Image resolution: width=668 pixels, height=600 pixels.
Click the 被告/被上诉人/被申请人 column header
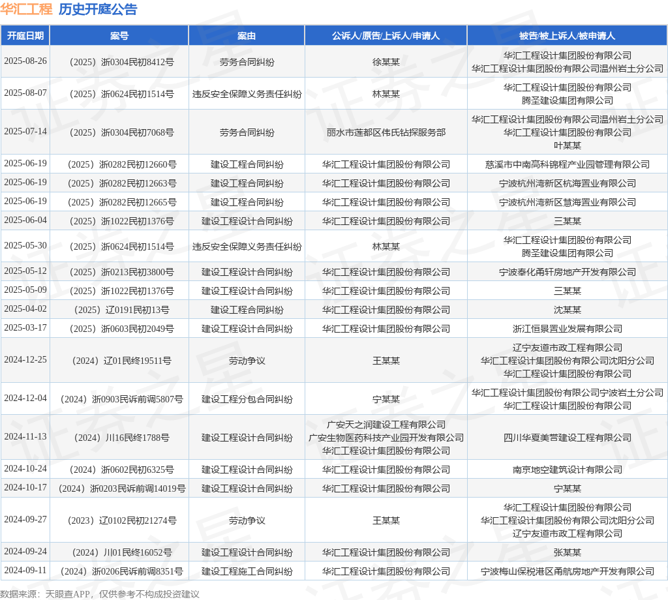567,36
